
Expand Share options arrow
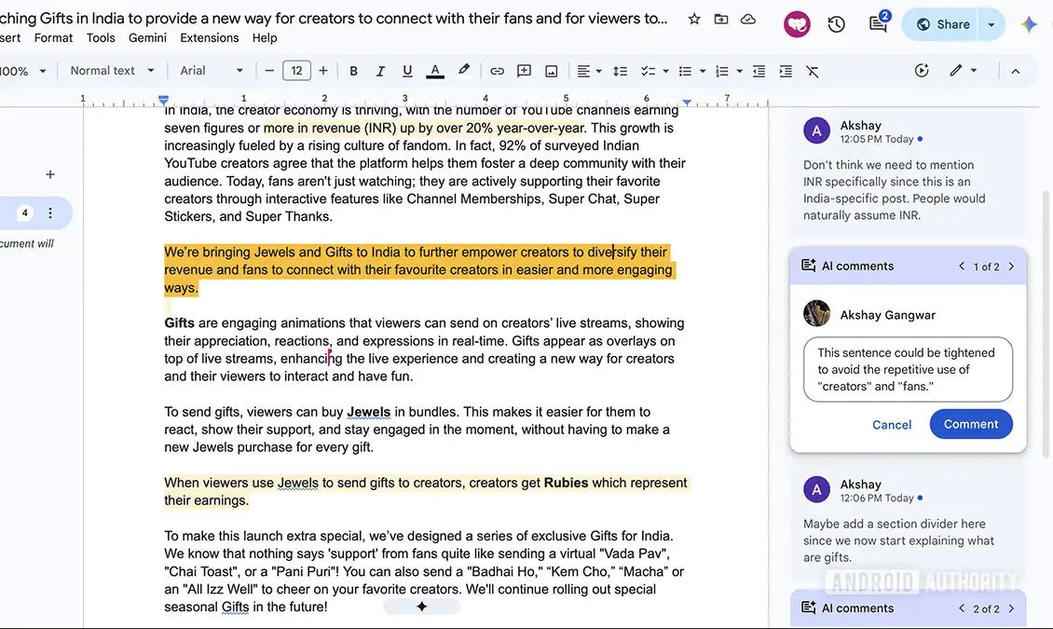click(x=991, y=25)
